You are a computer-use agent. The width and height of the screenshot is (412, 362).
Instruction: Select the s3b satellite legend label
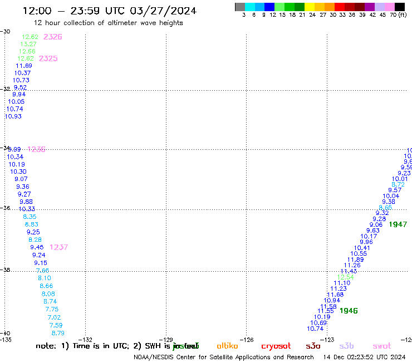(x=346, y=346)
